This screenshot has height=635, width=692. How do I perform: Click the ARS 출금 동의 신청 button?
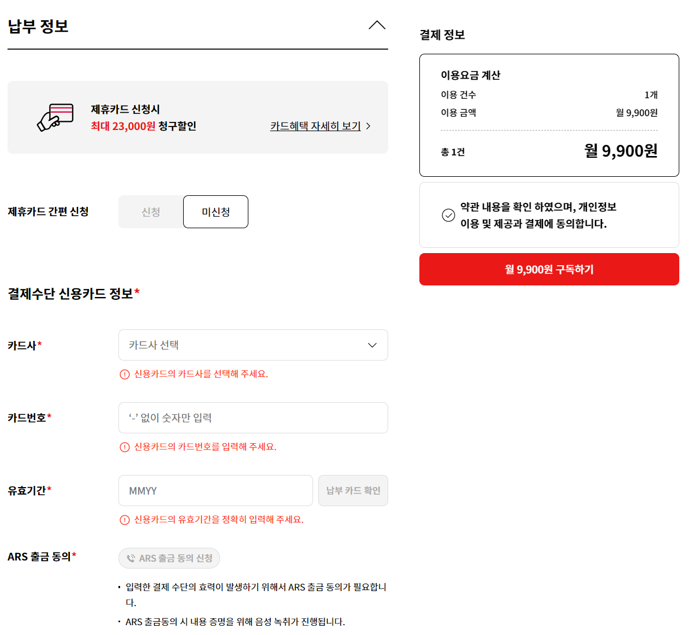tap(169, 558)
